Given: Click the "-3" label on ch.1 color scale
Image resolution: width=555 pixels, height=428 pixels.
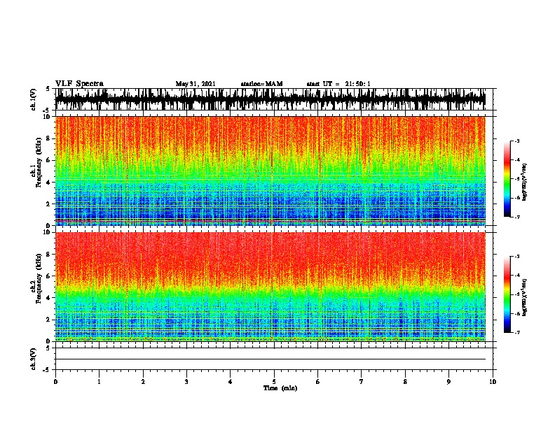Looking at the screenshot, I should tap(517, 141).
